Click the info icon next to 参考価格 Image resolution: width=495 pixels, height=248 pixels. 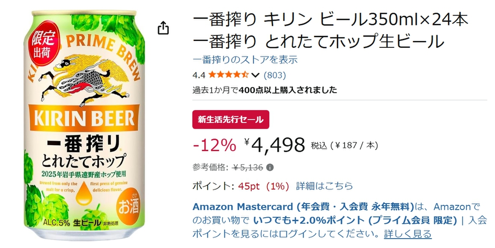[270, 167]
